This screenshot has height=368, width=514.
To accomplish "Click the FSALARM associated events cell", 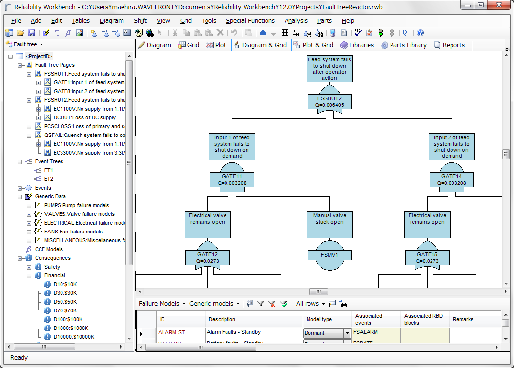I will coord(376,332).
